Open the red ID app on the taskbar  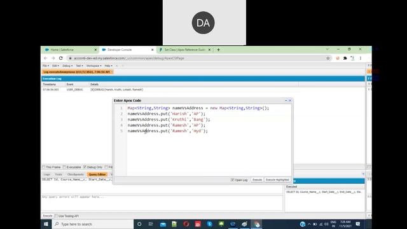(x=198, y=224)
